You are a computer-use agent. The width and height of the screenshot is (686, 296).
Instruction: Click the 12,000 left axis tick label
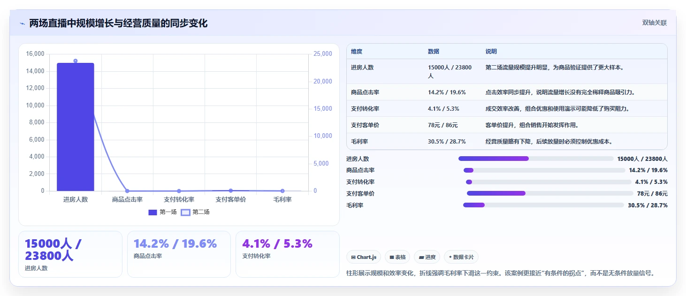(x=35, y=88)
